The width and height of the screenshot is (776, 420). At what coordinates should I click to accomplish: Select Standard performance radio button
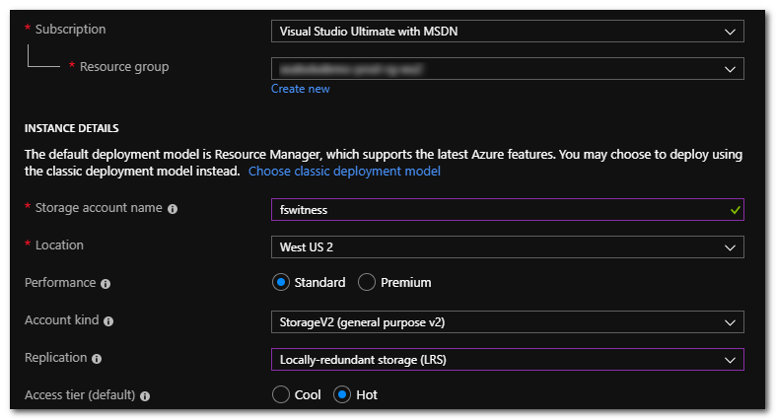pyautogui.click(x=281, y=283)
